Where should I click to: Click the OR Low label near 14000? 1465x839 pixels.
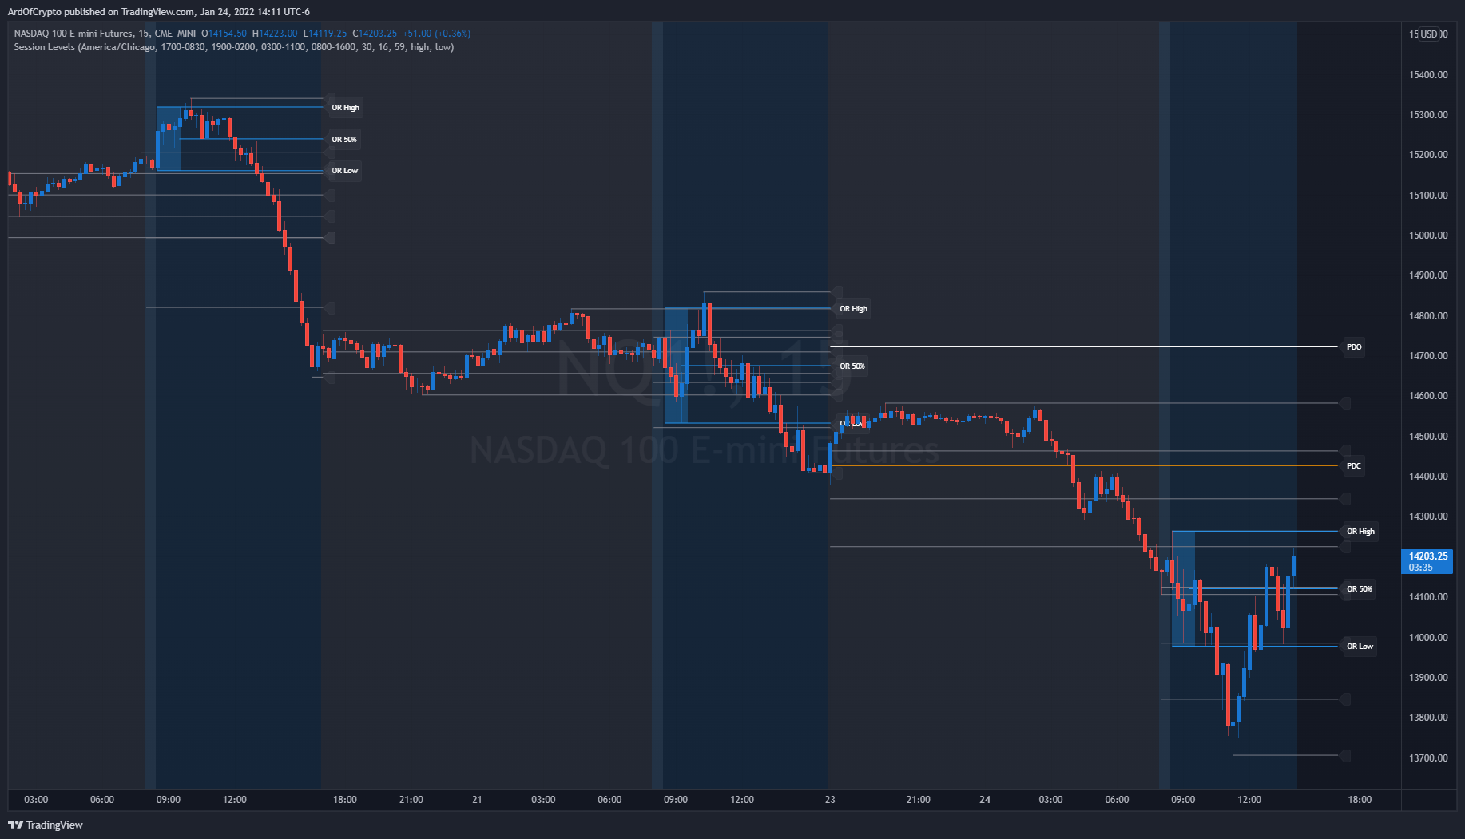(x=1360, y=647)
